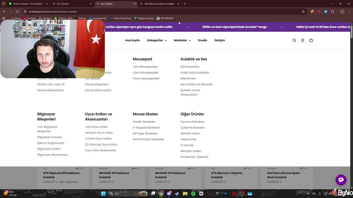Open Chrome profile avatar menu

[342, 12]
